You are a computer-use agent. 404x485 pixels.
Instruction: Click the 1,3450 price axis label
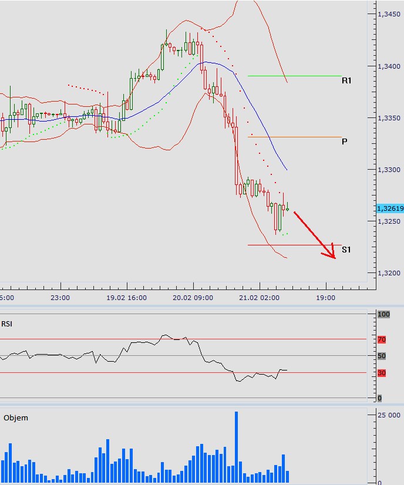point(389,14)
